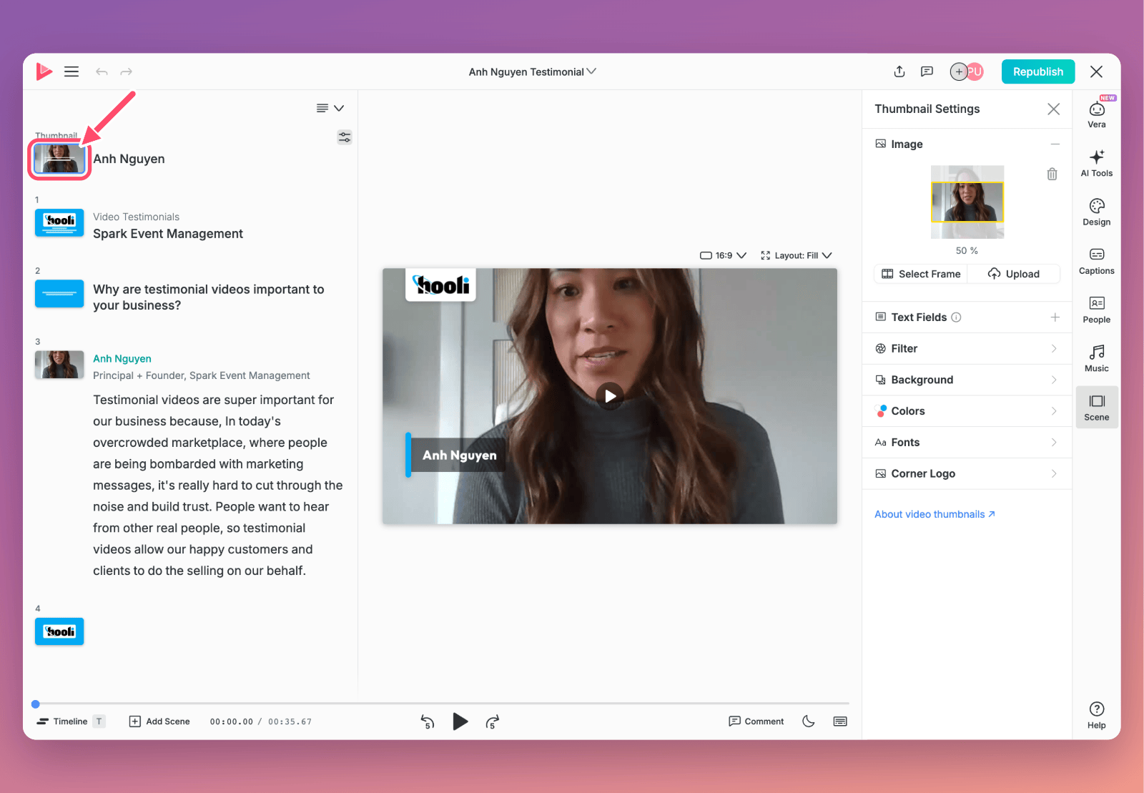Click the Comment button
1144x793 pixels.
(x=756, y=721)
